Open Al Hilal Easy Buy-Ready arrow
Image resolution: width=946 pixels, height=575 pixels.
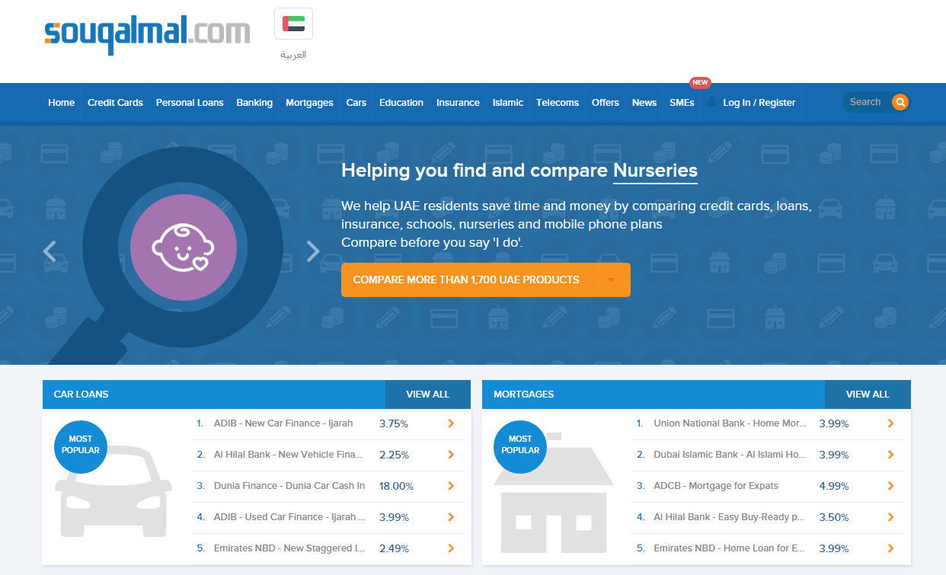click(891, 517)
